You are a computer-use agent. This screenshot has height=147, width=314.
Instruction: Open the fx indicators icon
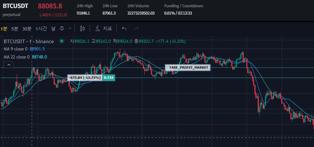[x=97, y=29]
